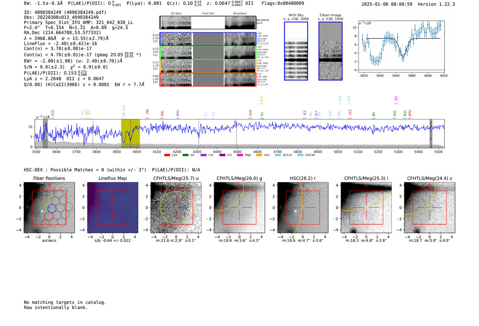This screenshot has height=326, width=479.
Task: Click the green Hβ line label above spectrum
Action: pyautogui.click(x=374, y=115)
